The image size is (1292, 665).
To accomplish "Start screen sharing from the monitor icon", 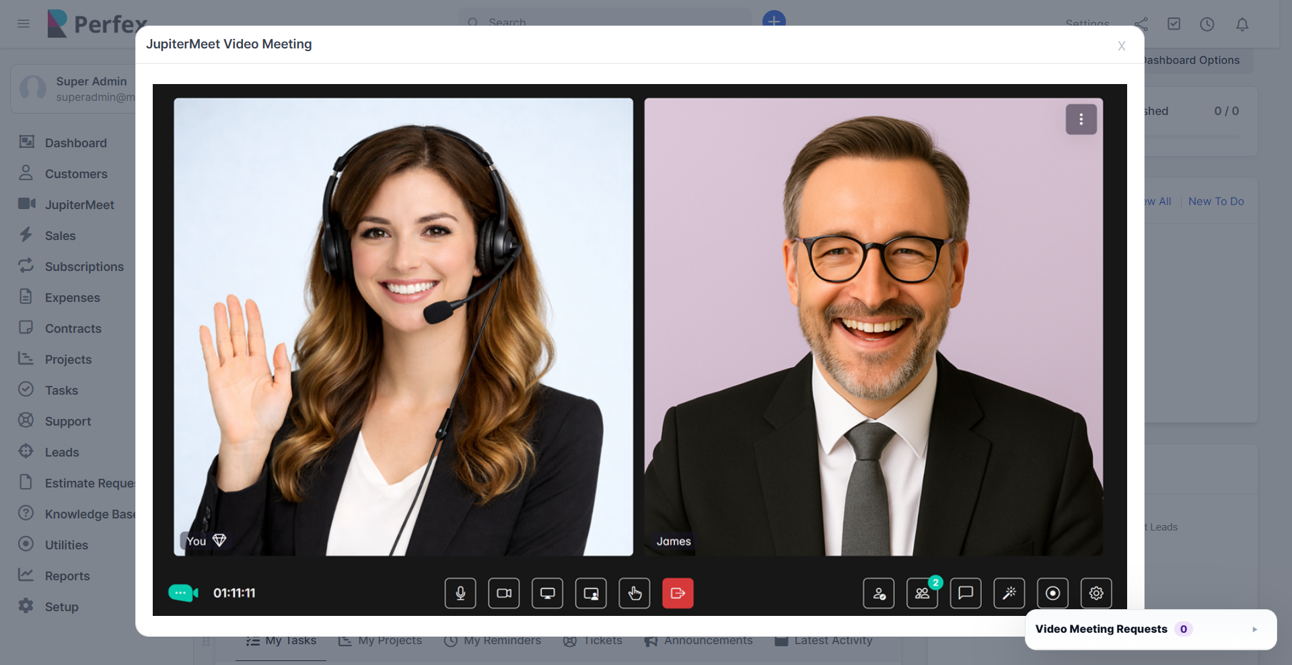I will (x=548, y=593).
